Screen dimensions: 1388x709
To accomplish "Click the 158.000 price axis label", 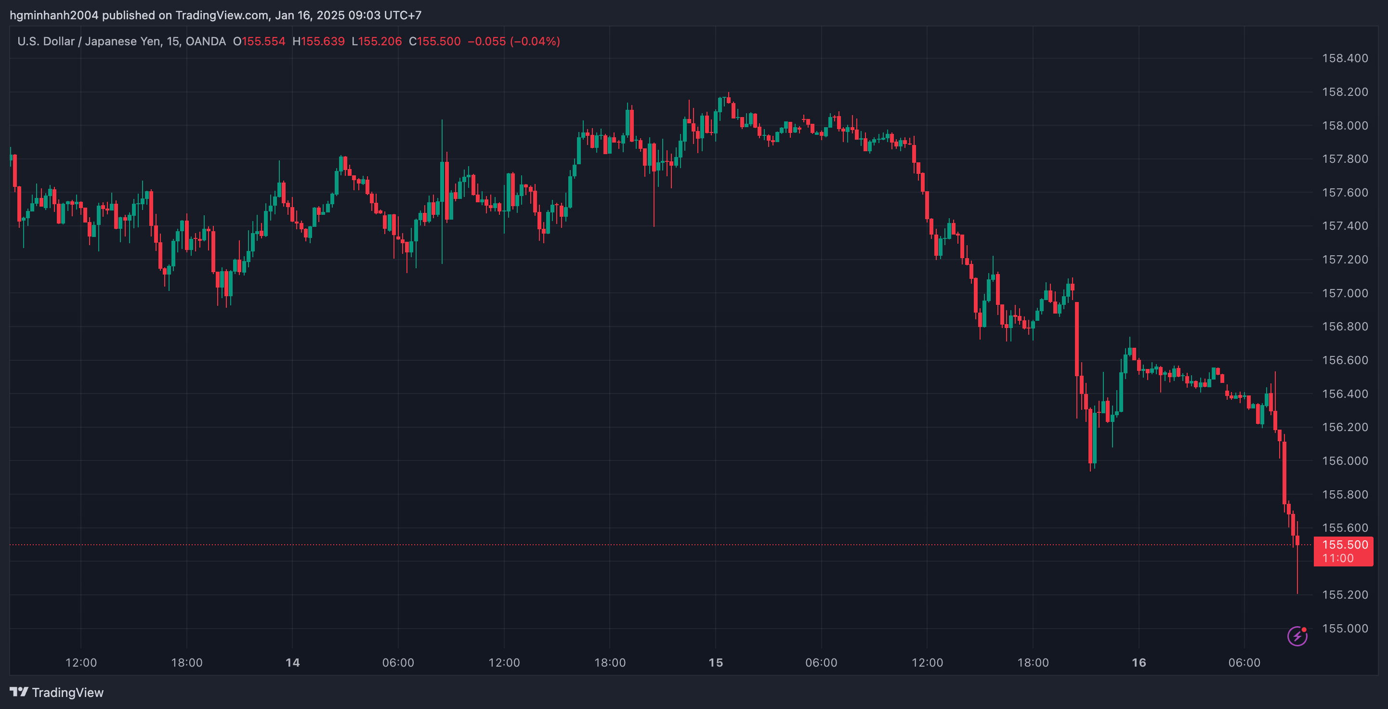I will click(x=1345, y=126).
